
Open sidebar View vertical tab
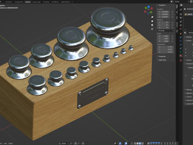177,17
